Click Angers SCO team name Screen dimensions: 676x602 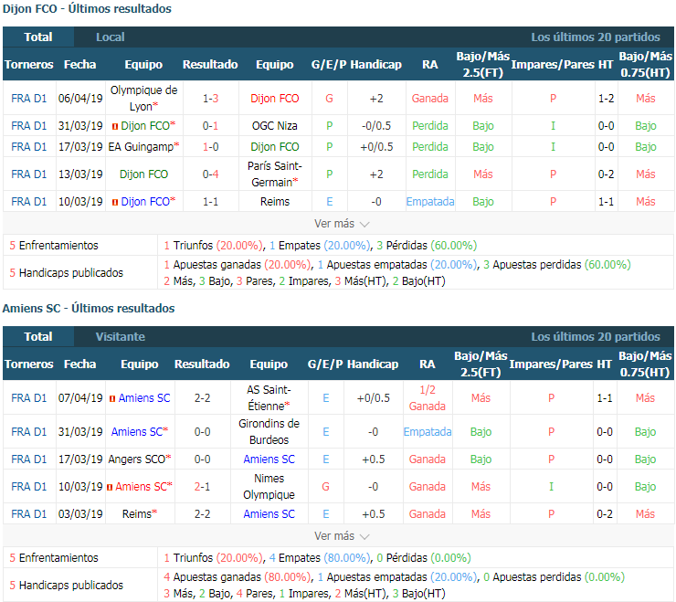tap(137, 459)
